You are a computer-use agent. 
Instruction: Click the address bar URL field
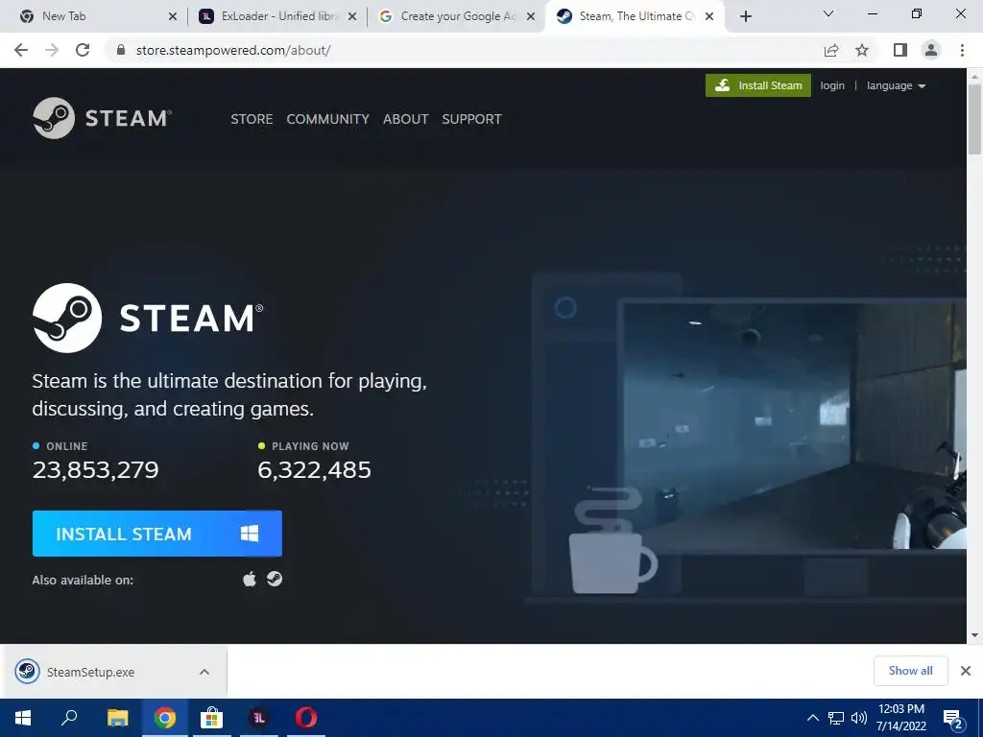pyautogui.click(x=464, y=50)
